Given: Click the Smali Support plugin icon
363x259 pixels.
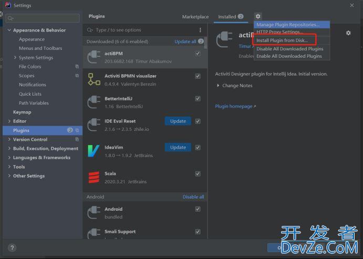Looking at the screenshot, I should [94, 233].
